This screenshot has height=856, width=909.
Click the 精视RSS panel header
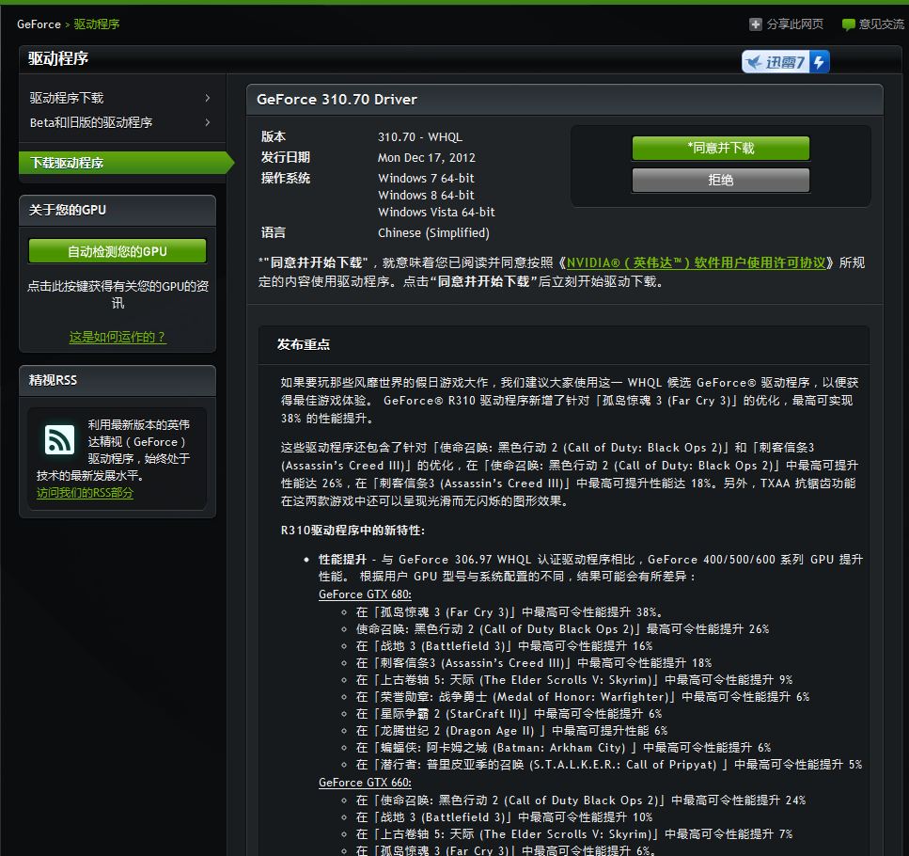coord(118,380)
